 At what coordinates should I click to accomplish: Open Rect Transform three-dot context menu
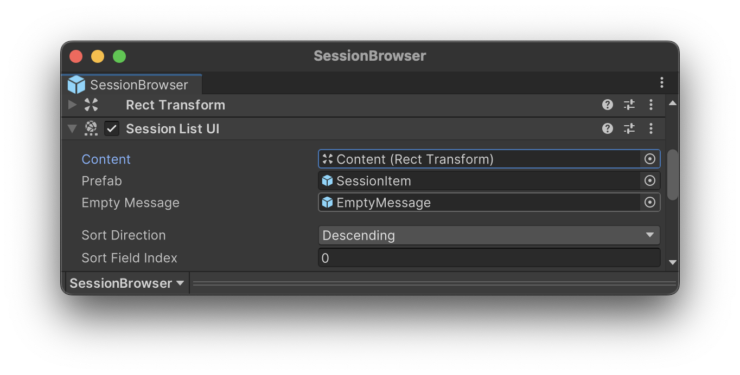point(651,105)
